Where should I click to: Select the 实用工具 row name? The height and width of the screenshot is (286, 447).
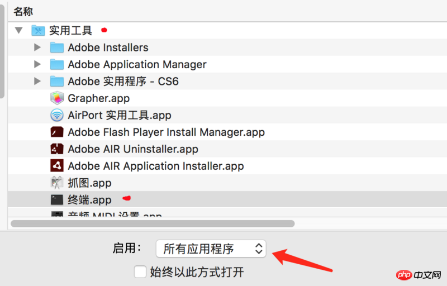pyautogui.click(x=71, y=30)
